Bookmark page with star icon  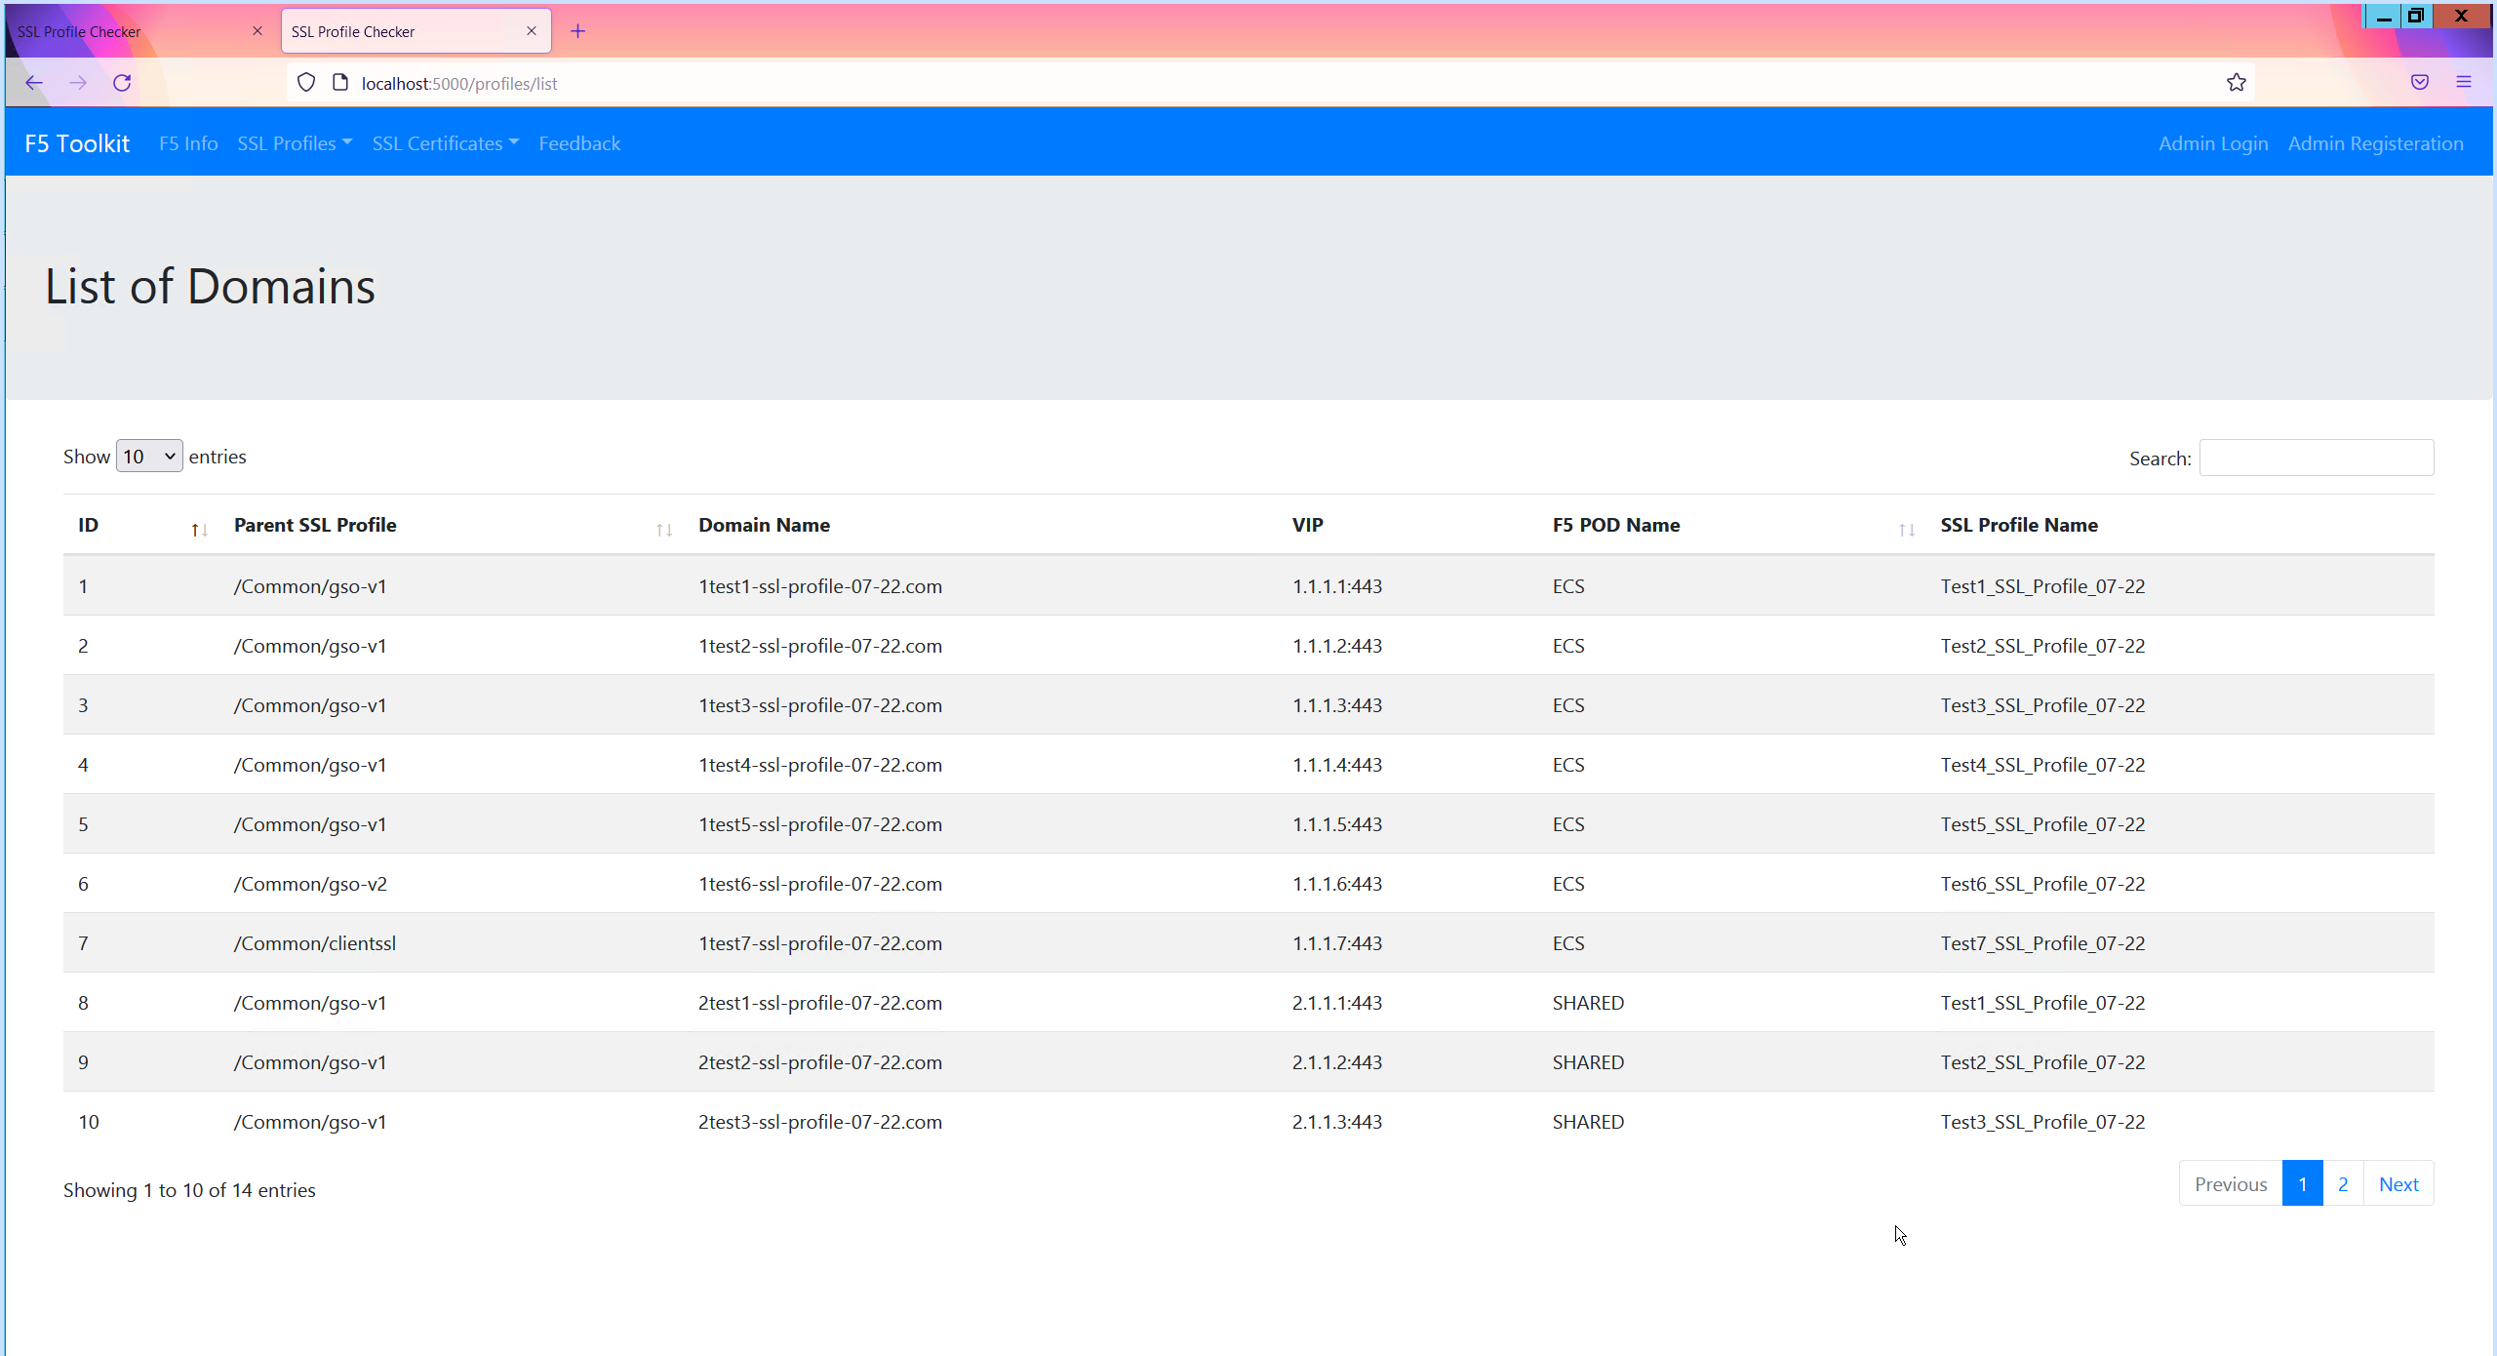(x=2236, y=83)
